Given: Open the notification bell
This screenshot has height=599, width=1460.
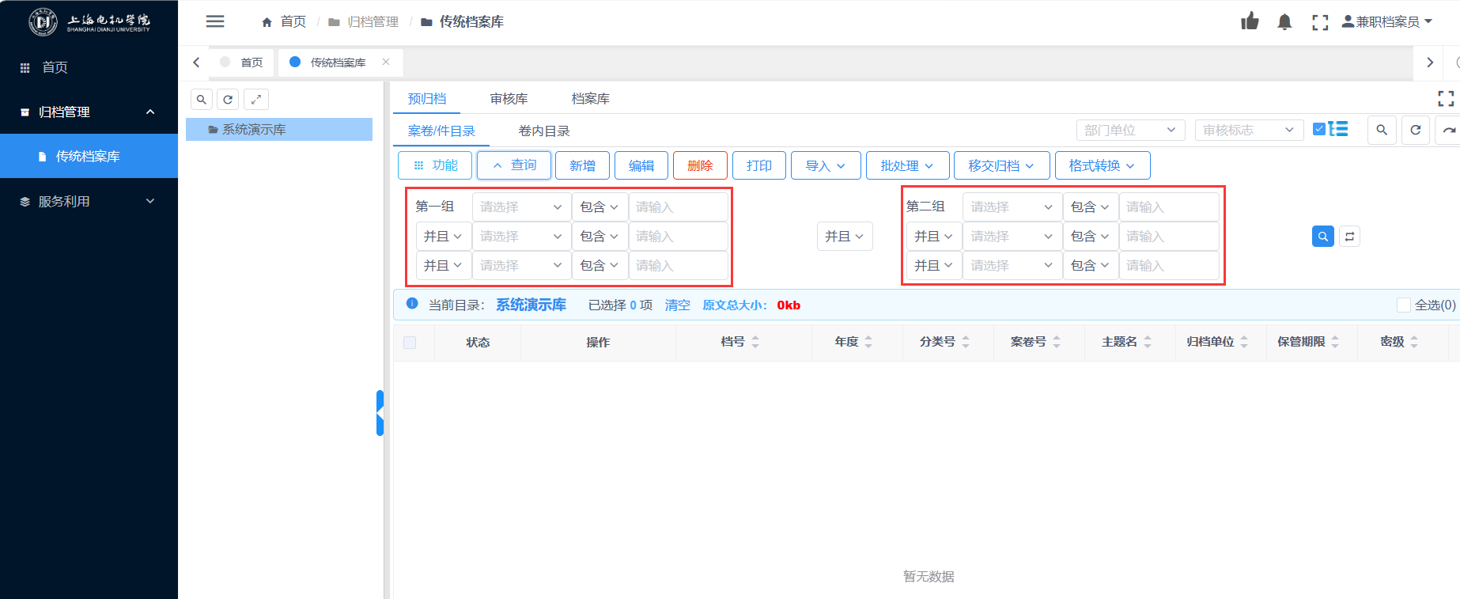Looking at the screenshot, I should (1284, 22).
